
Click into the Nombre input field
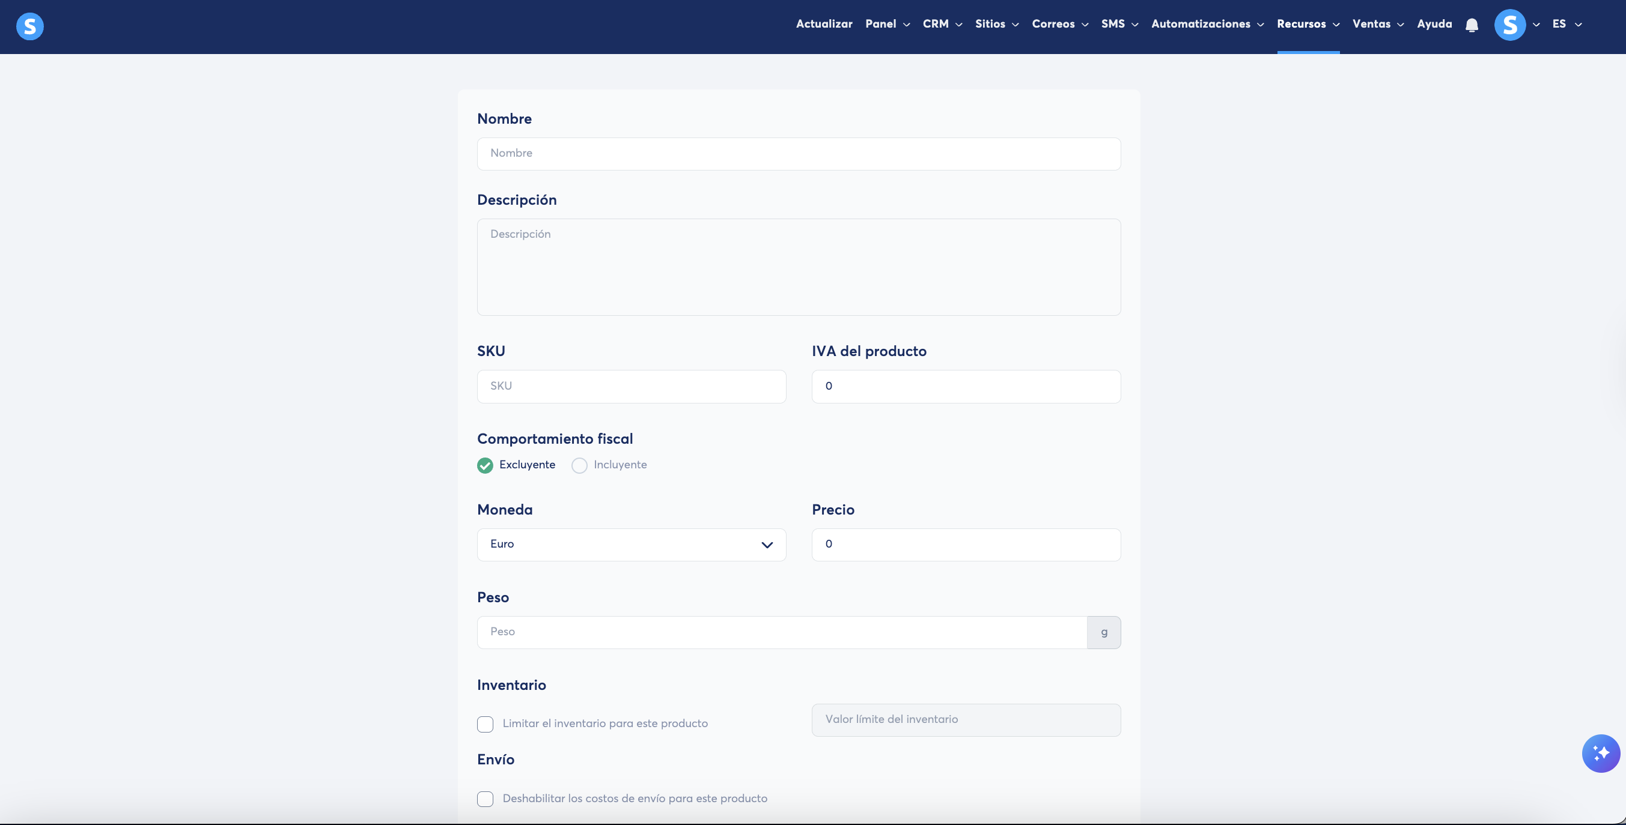(x=799, y=154)
